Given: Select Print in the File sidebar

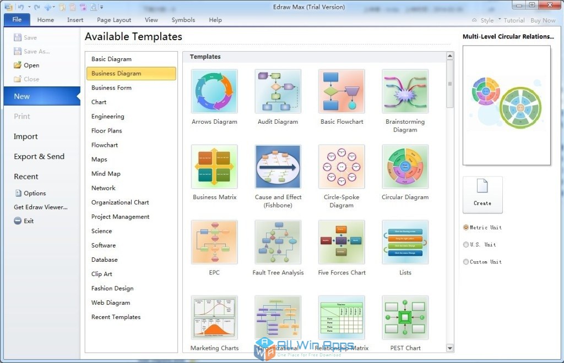Looking at the screenshot, I should tap(22, 117).
